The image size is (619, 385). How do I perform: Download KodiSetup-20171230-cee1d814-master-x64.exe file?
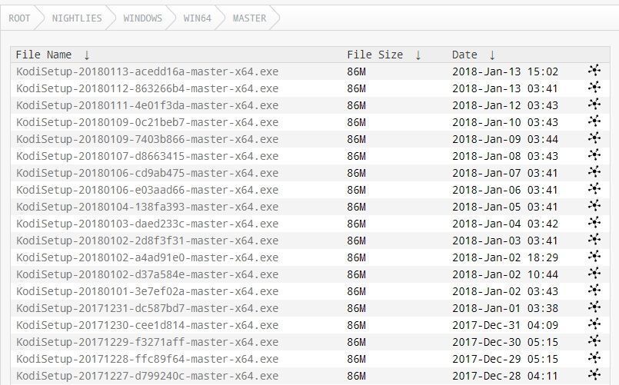coord(147,325)
